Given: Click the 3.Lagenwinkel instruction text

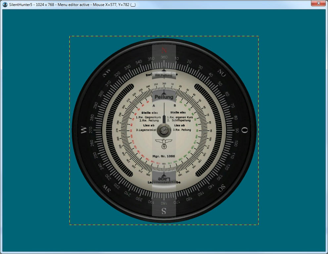Looking at the screenshot, I should point(146,130).
